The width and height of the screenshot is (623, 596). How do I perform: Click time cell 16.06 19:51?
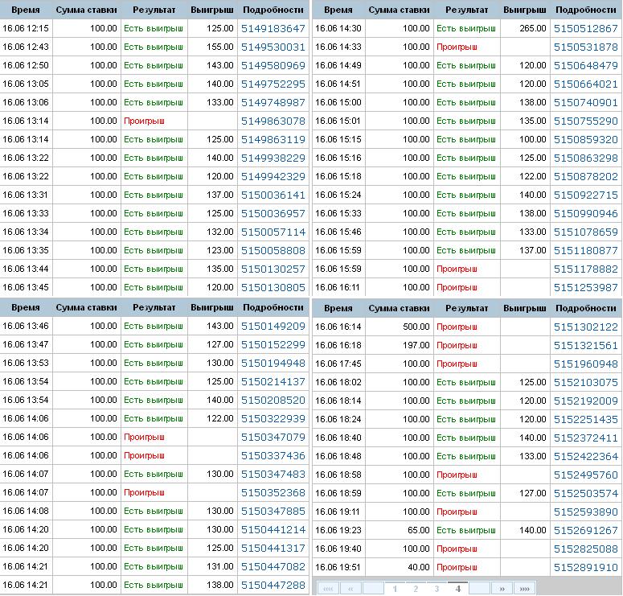[338, 567]
